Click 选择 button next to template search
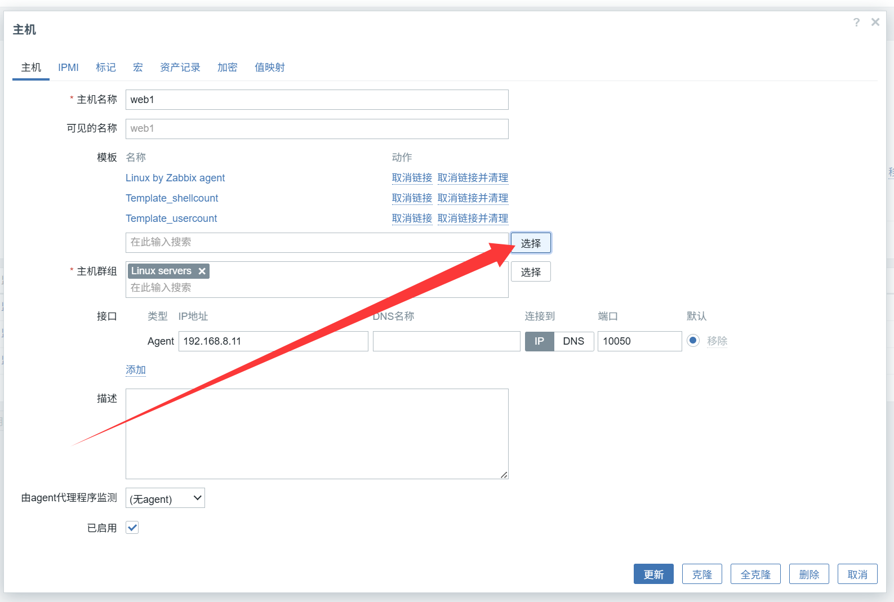 (531, 243)
